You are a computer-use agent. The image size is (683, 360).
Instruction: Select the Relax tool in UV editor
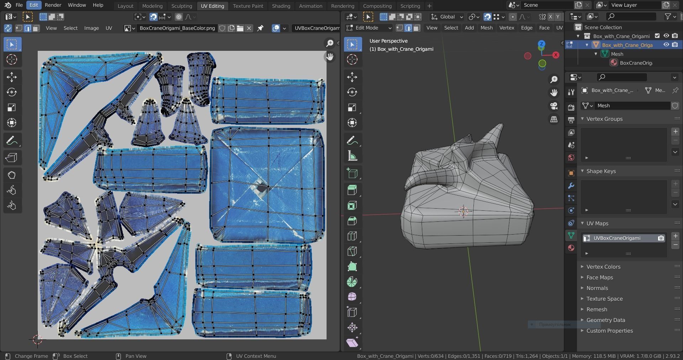pos(12,190)
